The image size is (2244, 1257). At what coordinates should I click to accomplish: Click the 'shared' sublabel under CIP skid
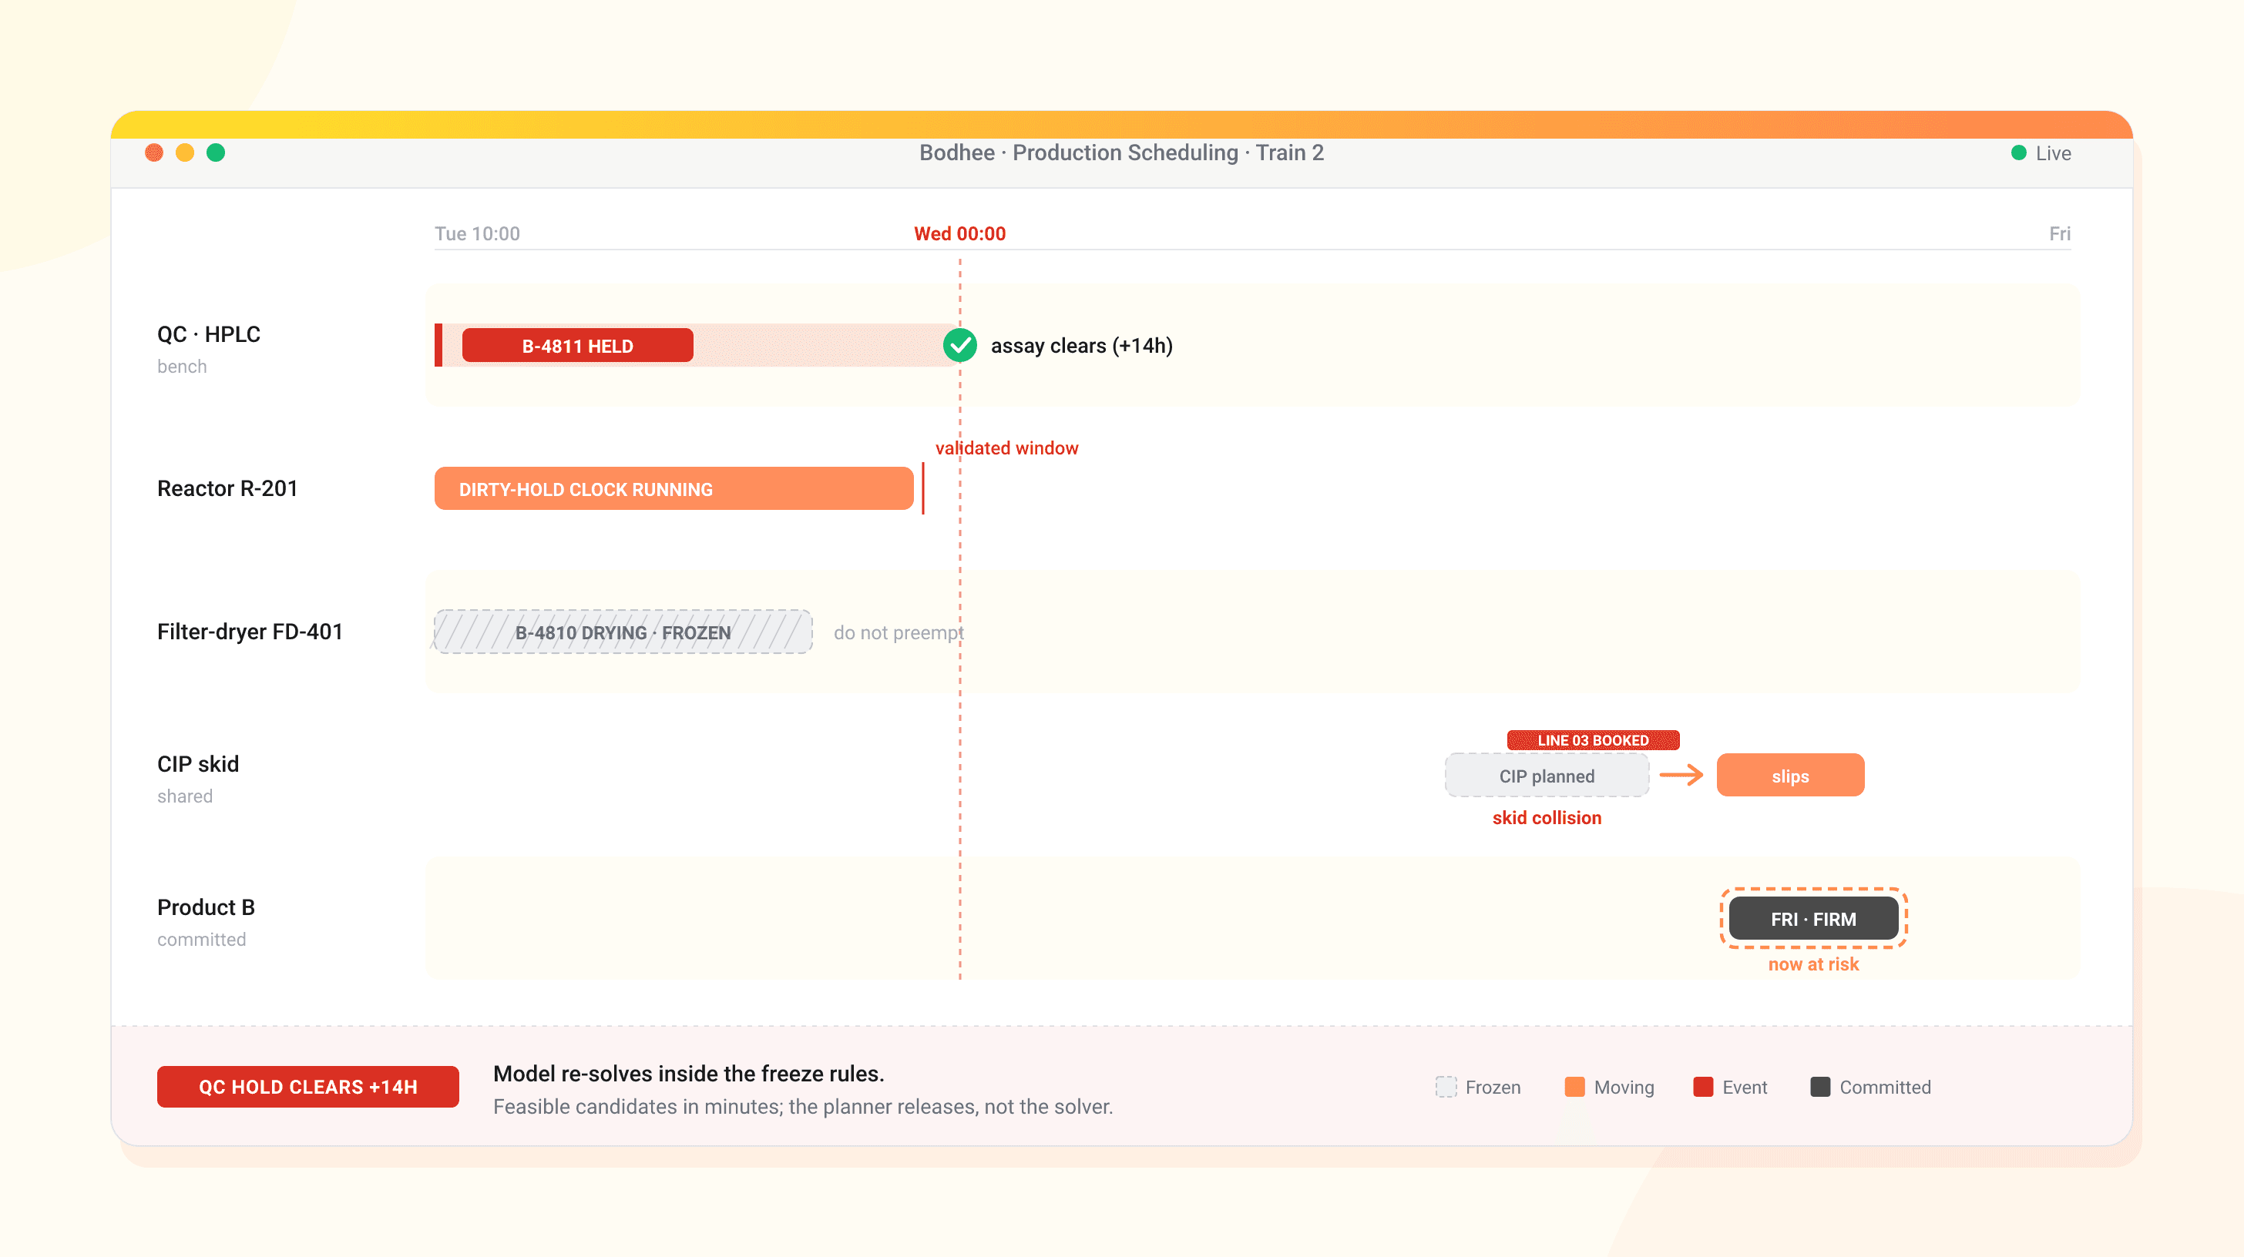pyautogui.click(x=185, y=796)
